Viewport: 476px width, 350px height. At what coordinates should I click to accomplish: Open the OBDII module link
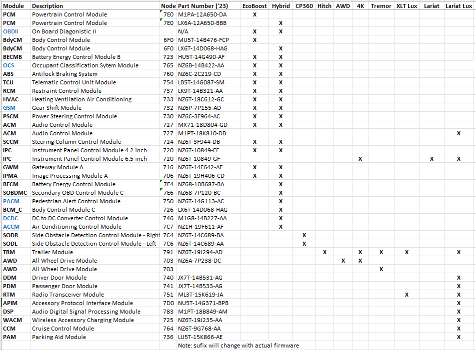click(x=10, y=31)
